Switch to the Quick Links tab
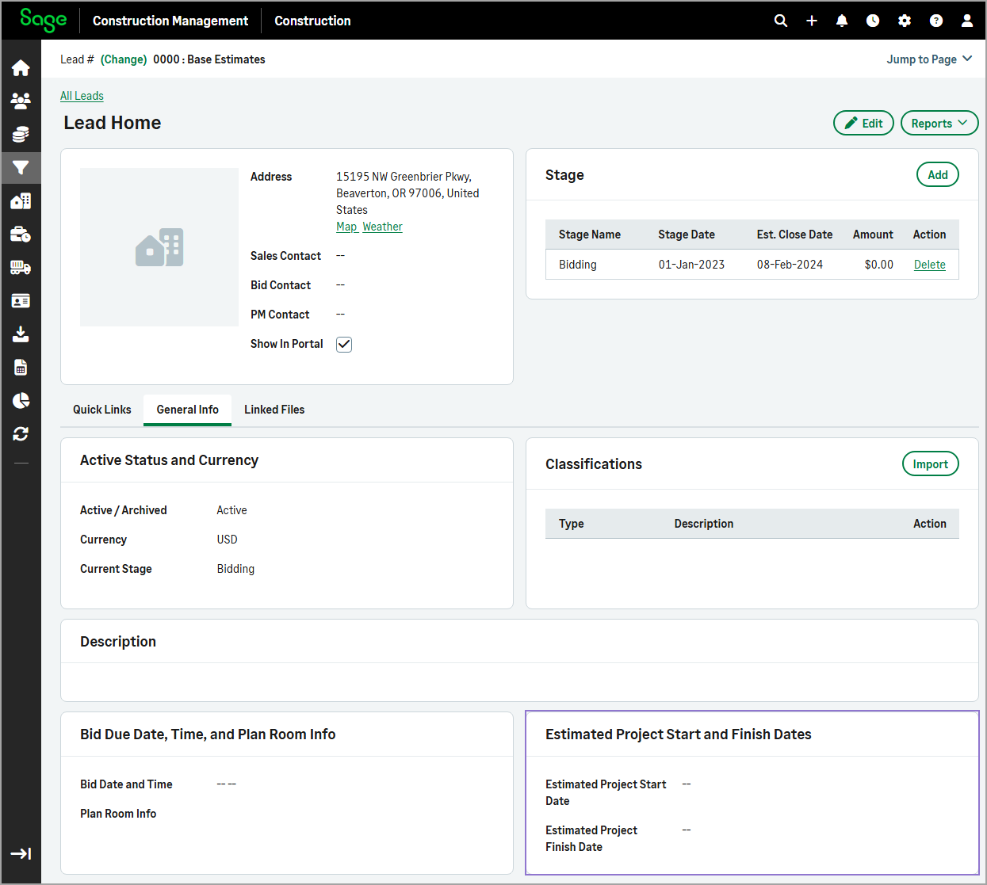The width and height of the screenshot is (987, 885). coord(102,410)
